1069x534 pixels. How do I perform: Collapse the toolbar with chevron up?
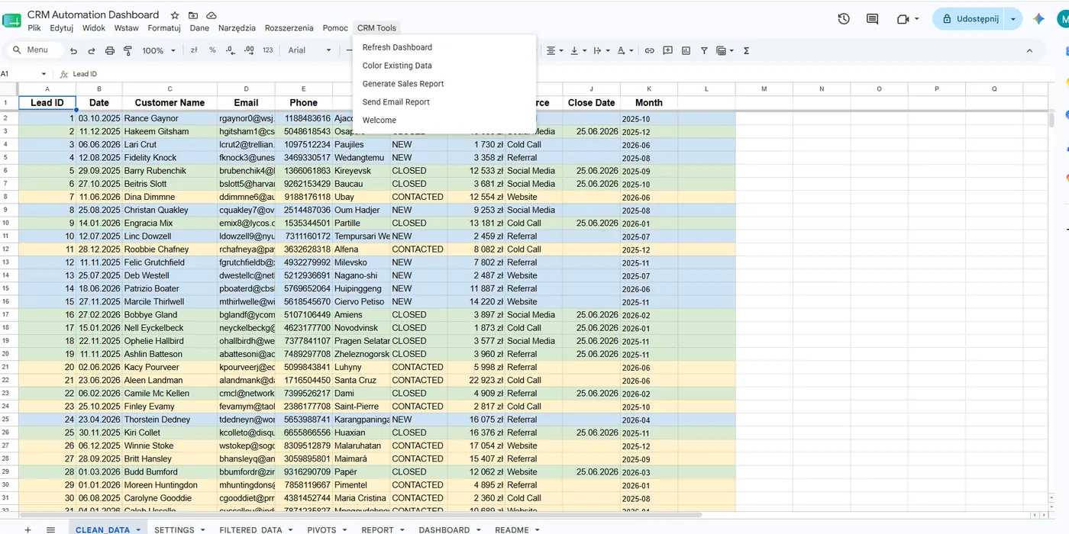tap(1029, 50)
